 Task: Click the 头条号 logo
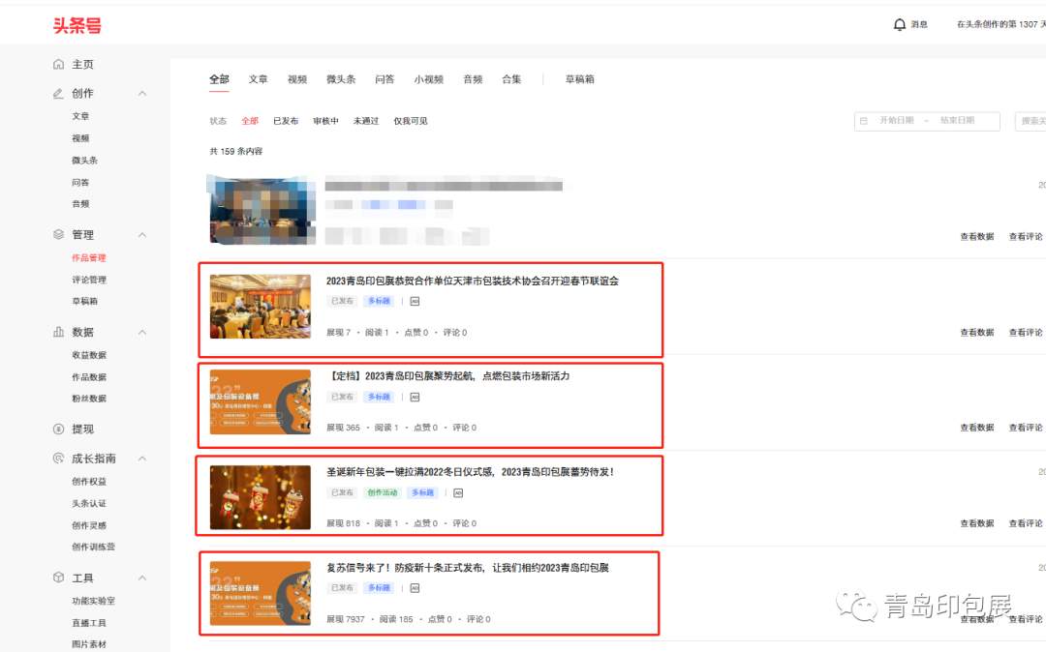coord(77,26)
